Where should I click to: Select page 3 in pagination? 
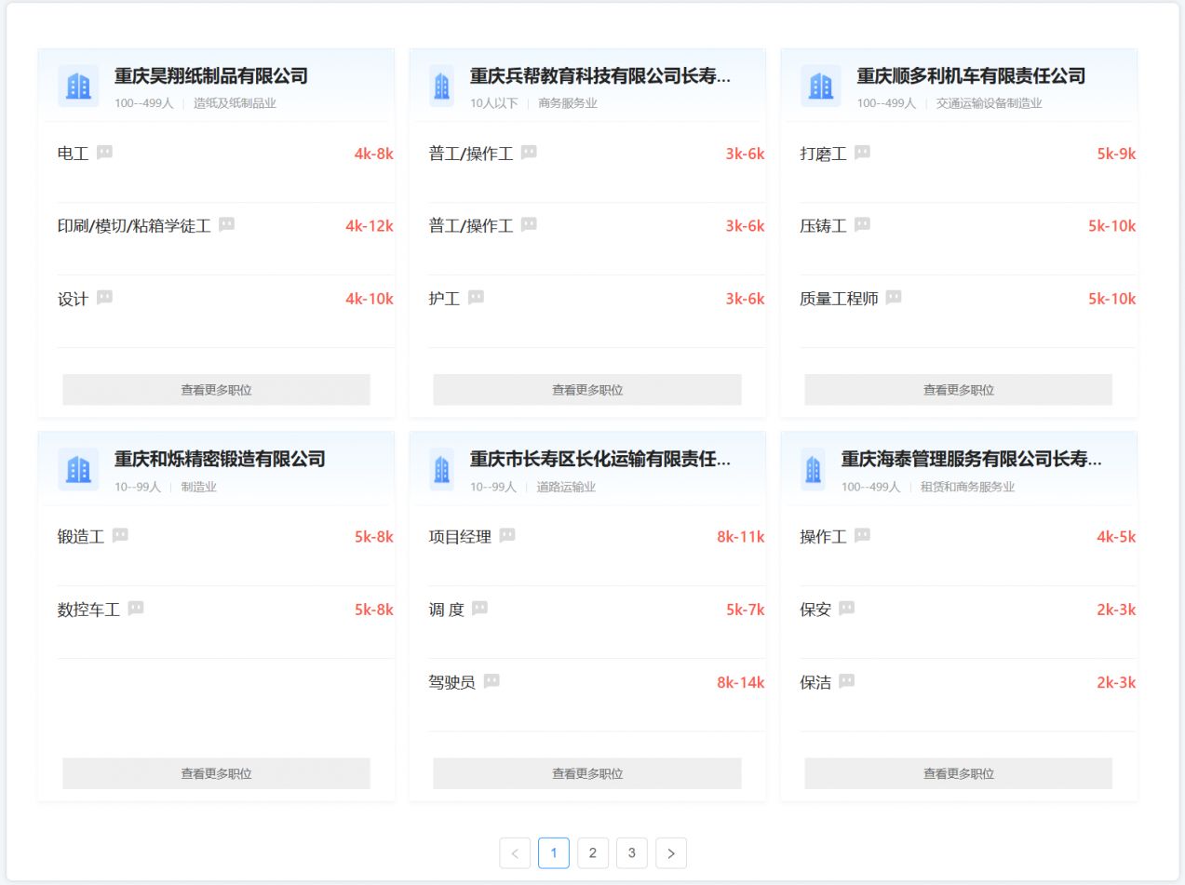click(632, 852)
